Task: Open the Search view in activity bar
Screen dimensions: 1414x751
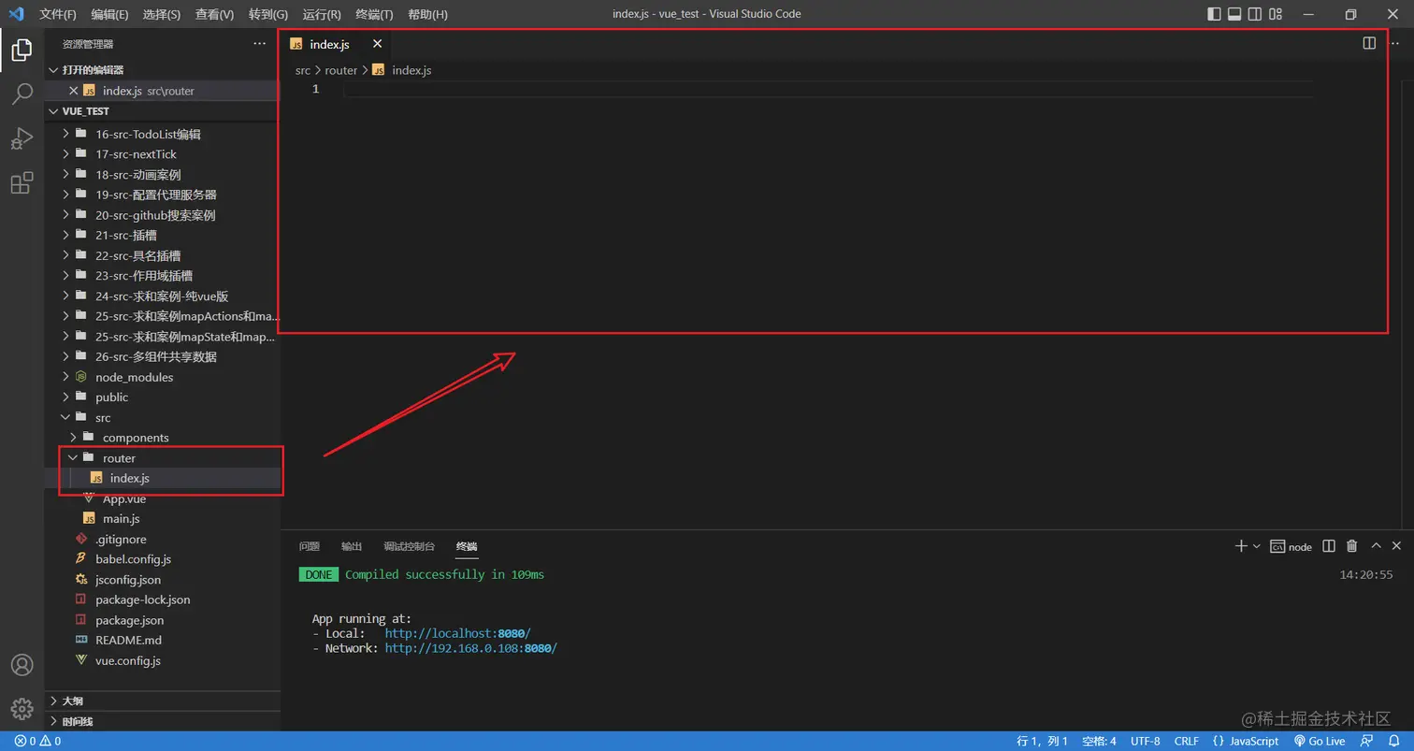Action: (x=22, y=94)
